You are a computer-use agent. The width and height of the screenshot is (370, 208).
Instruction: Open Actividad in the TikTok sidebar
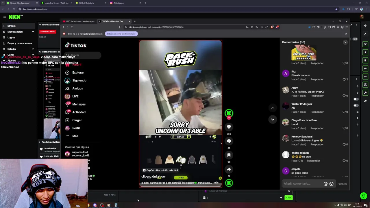tap(75, 112)
